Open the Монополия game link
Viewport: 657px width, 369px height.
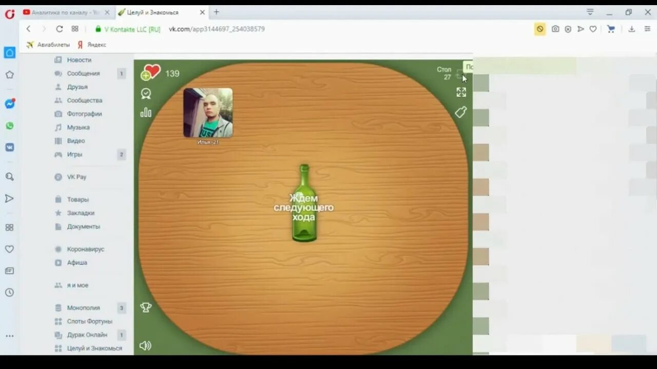coord(83,308)
